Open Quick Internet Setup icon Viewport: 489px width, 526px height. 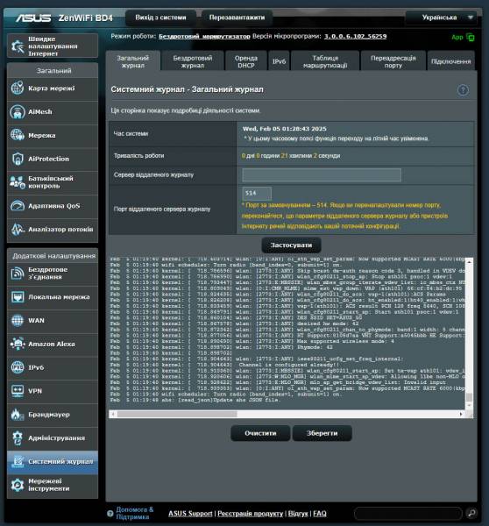click(18, 46)
